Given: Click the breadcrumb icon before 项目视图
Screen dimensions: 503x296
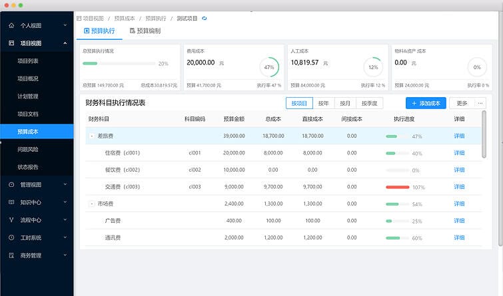Looking at the screenshot, I should tap(79, 19).
